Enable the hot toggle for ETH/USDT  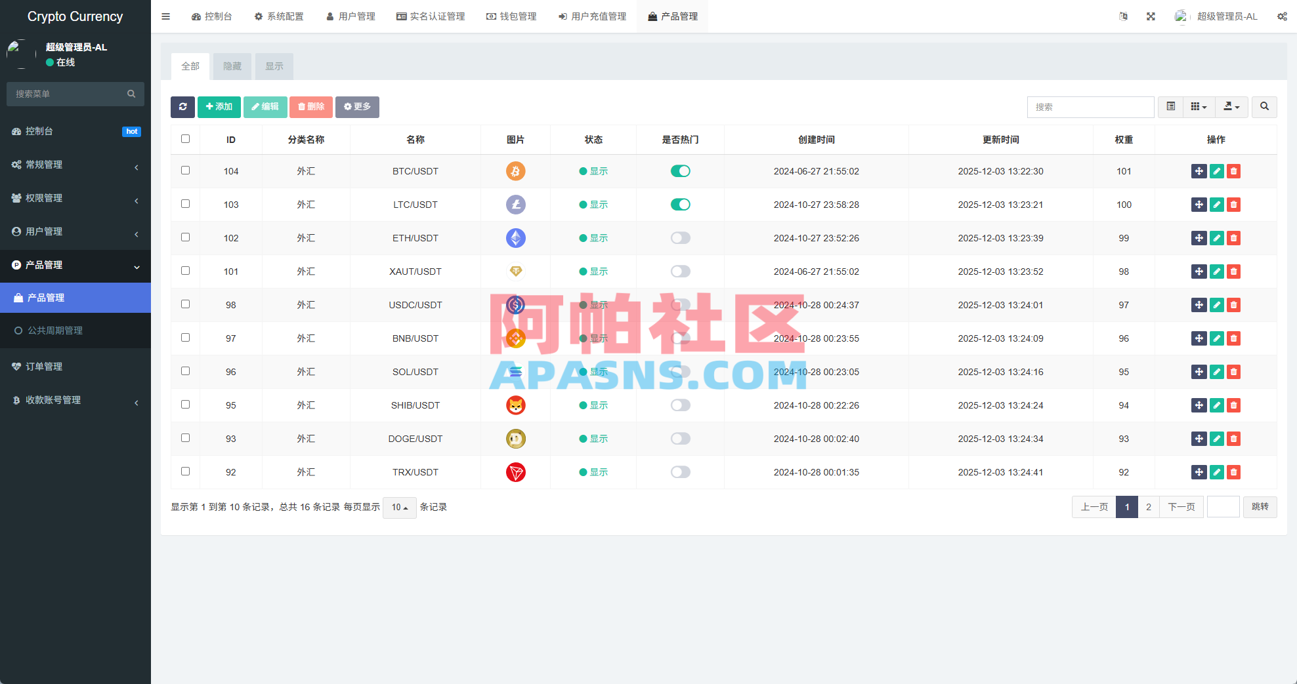680,238
